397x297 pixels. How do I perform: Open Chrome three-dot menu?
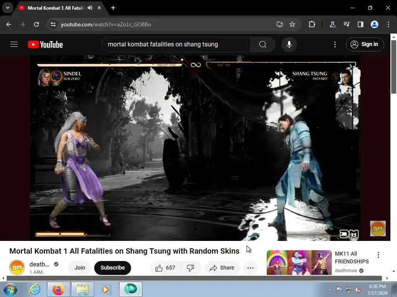pyautogui.click(x=388, y=24)
